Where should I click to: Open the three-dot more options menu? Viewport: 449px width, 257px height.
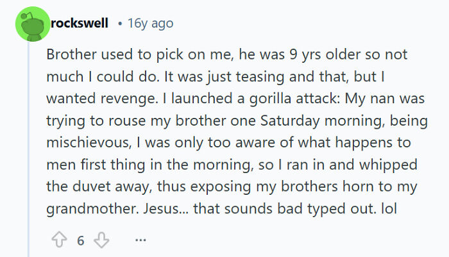140,241
